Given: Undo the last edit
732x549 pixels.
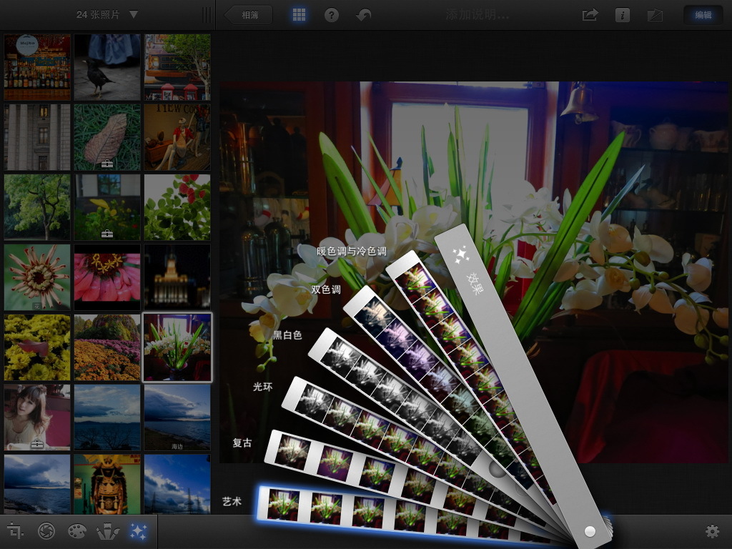Looking at the screenshot, I should 363,15.
